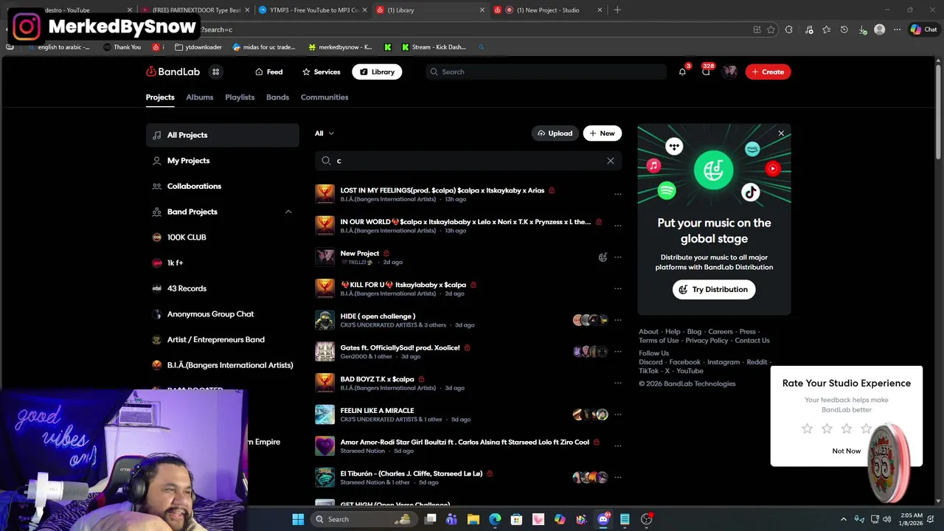Select the first rating star

pyautogui.click(x=808, y=428)
